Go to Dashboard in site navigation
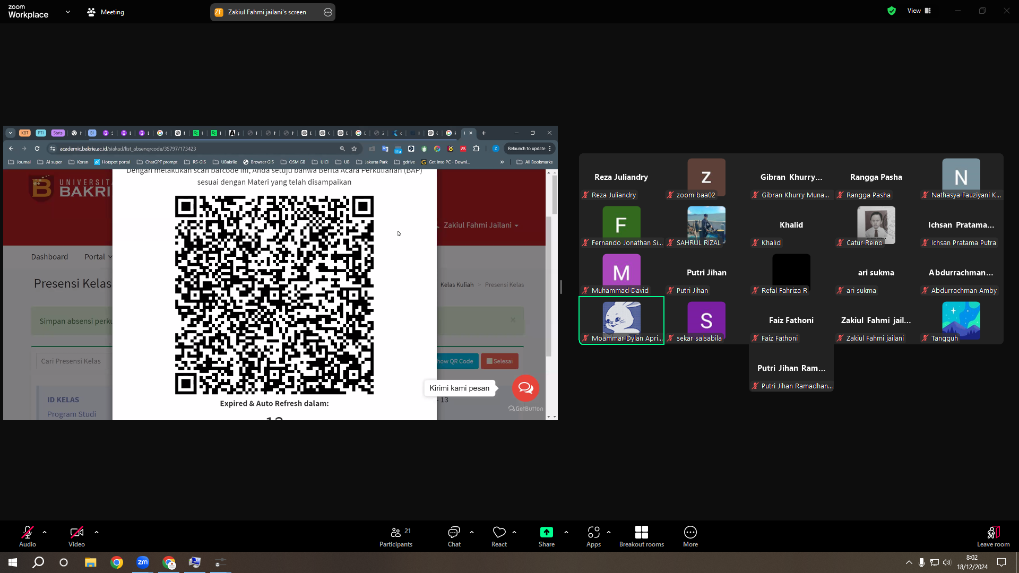 tap(49, 257)
